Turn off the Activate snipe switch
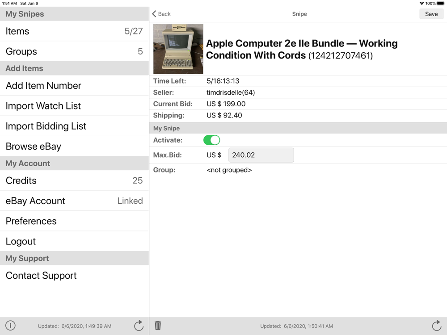447x335 pixels. click(211, 140)
